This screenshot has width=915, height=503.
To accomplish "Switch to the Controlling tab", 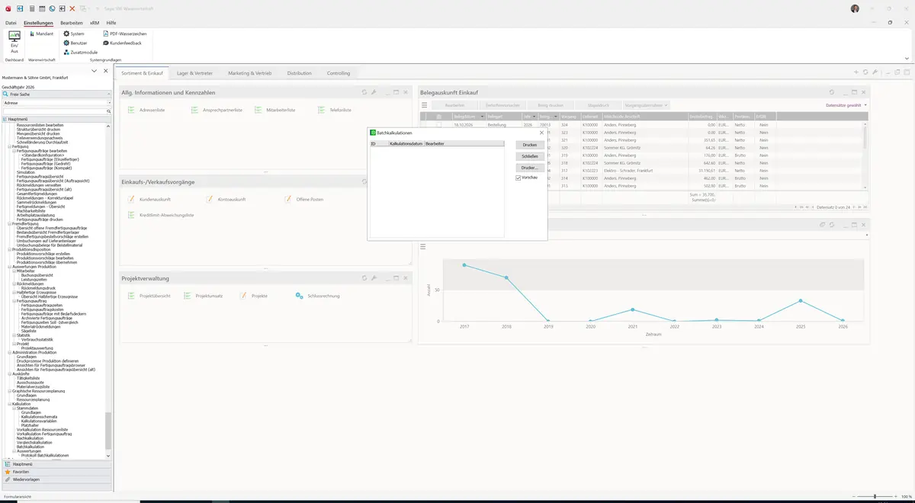I will coord(339,73).
